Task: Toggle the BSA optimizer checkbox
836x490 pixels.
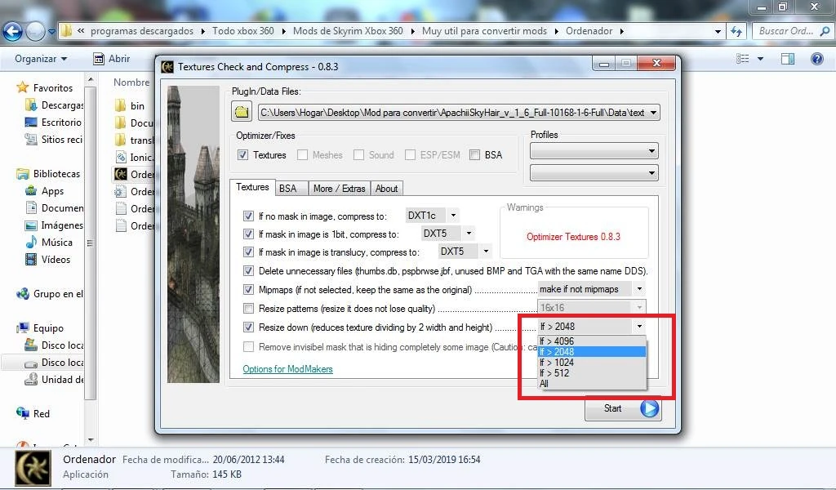Action: coord(474,154)
